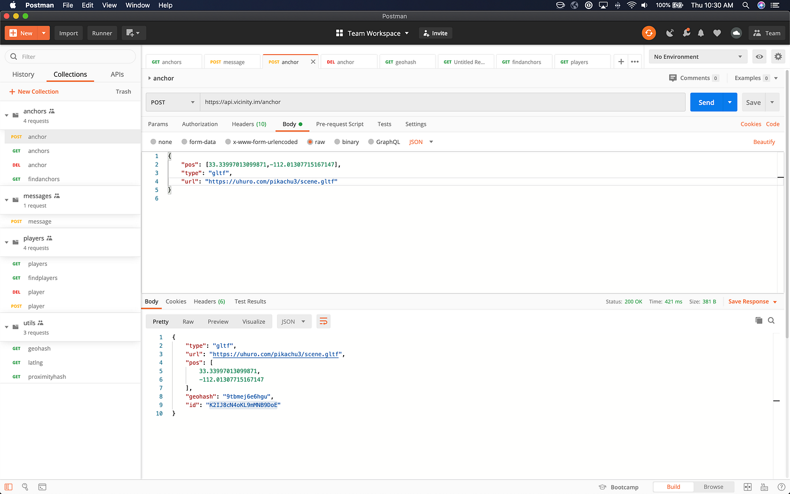Open the Comments panel icon

pyautogui.click(x=673, y=78)
